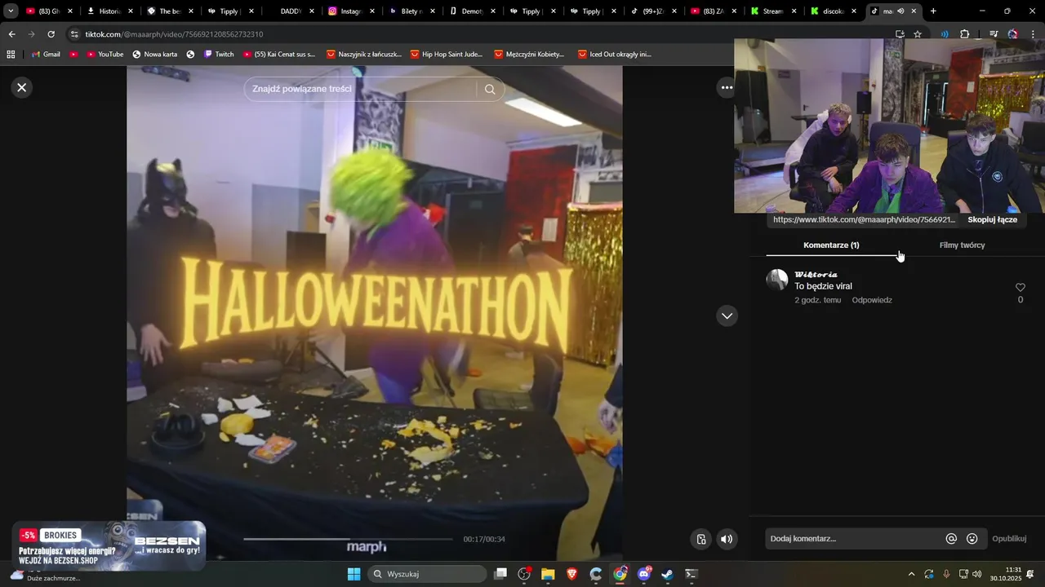Open File Explorer from taskbar
This screenshot has width=1045, height=587.
click(547, 574)
